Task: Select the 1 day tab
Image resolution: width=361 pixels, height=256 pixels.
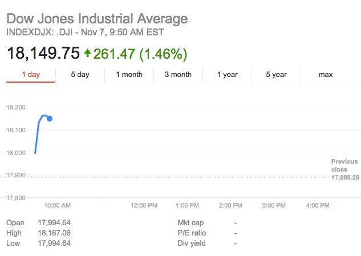Action: (x=31, y=75)
